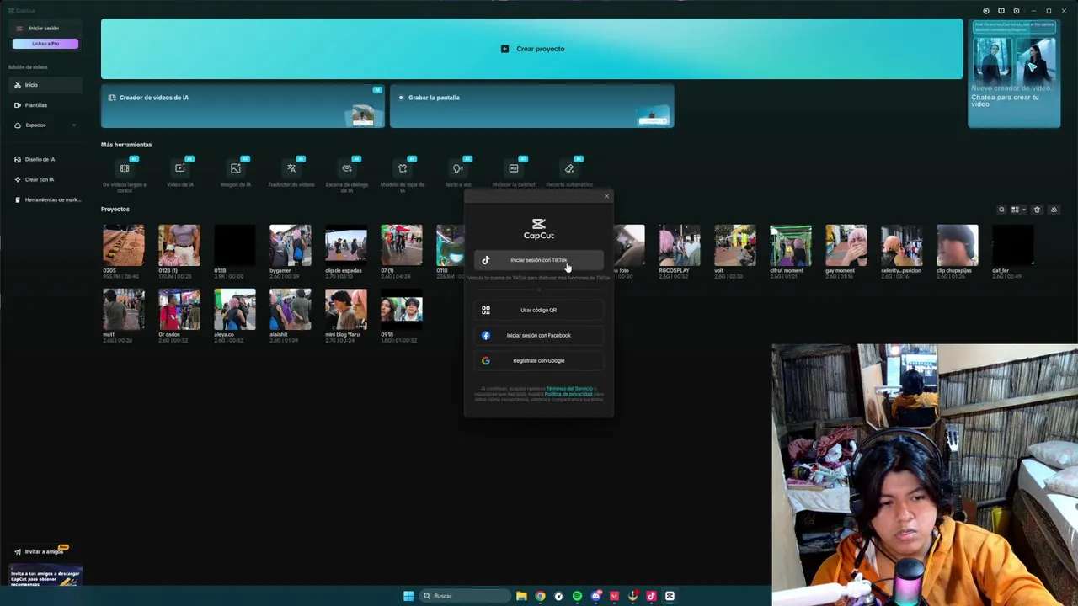Open TikTok app from the taskbar
1078x606 pixels.
(651, 596)
